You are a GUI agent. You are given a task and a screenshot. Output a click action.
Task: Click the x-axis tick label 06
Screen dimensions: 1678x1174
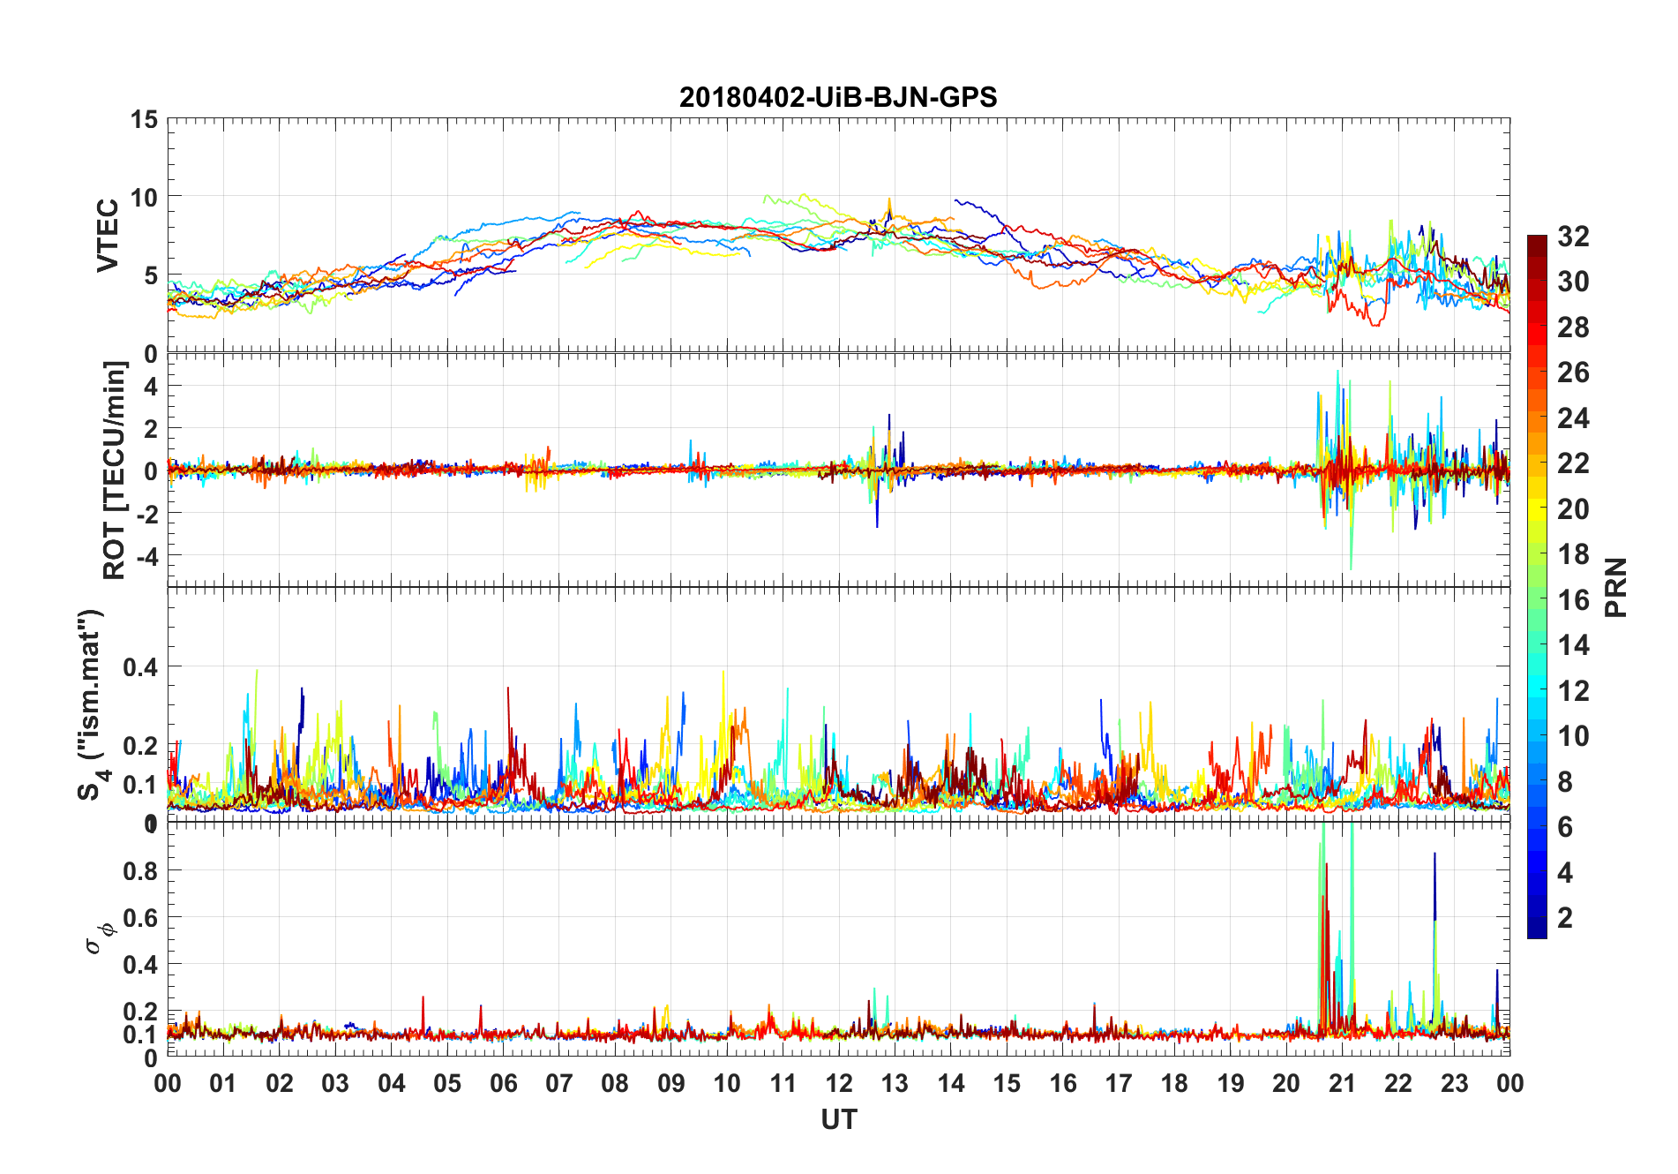coord(504,1083)
